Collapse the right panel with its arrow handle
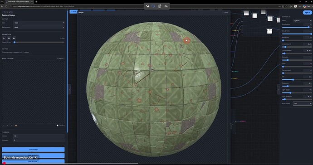The image size is (313, 165). click(278, 90)
